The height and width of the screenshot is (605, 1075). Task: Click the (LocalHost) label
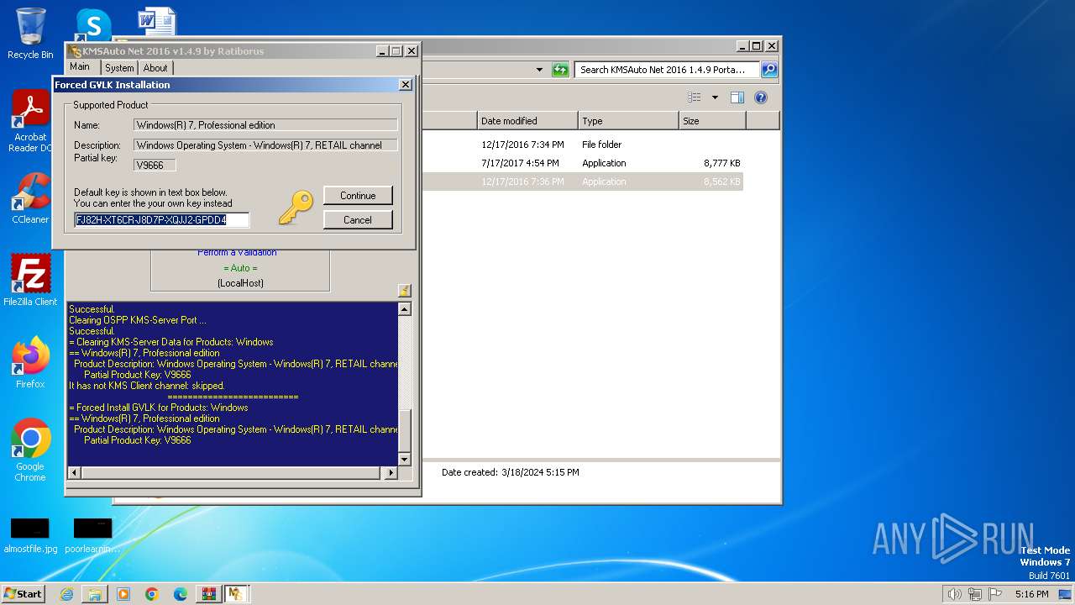(x=240, y=283)
